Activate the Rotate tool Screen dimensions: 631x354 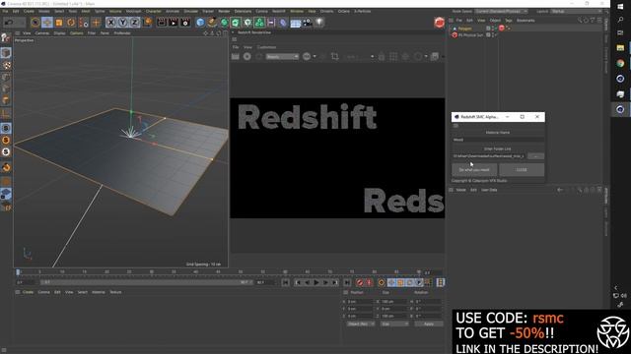click(x=71, y=23)
